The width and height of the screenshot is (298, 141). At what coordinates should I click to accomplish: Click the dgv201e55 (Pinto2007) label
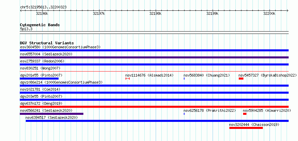(x=41, y=75)
